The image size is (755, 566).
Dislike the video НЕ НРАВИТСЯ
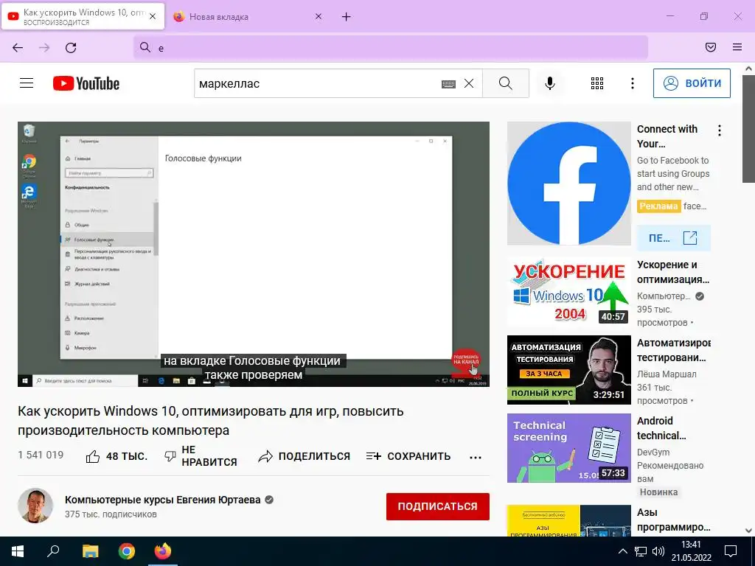pos(201,455)
